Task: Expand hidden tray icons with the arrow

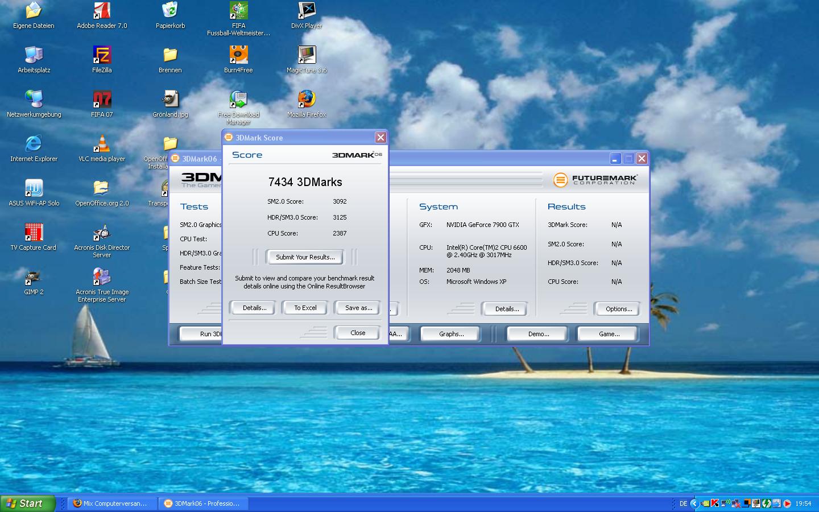Action: pyautogui.click(x=694, y=503)
